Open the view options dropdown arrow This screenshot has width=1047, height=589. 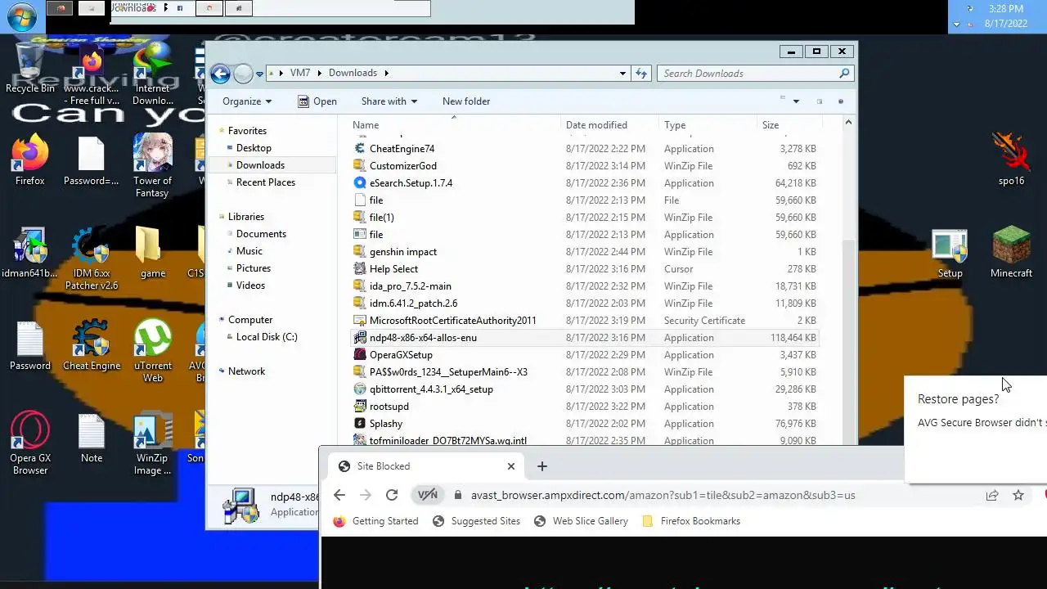click(x=796, y=101)
